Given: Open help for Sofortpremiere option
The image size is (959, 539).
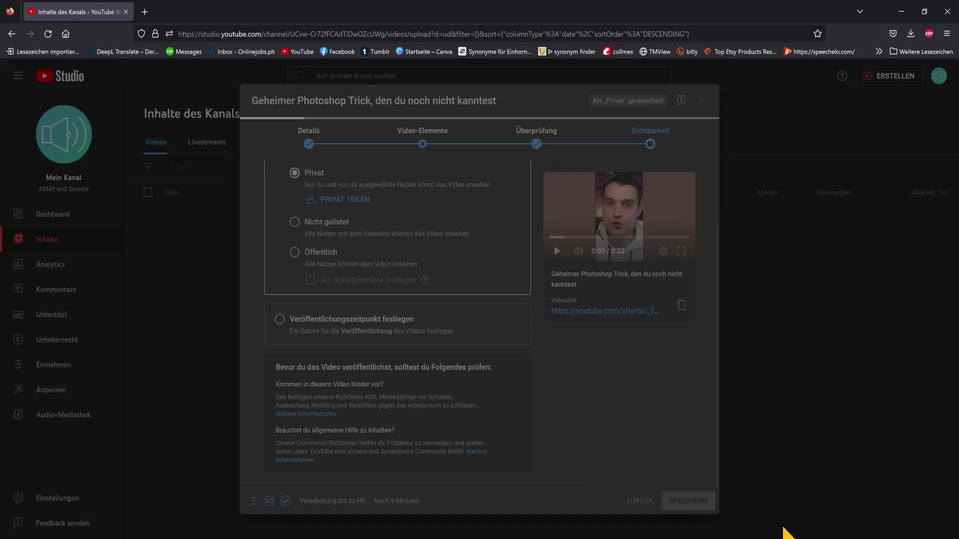Looking at the screenshot, I should point(425,280).
